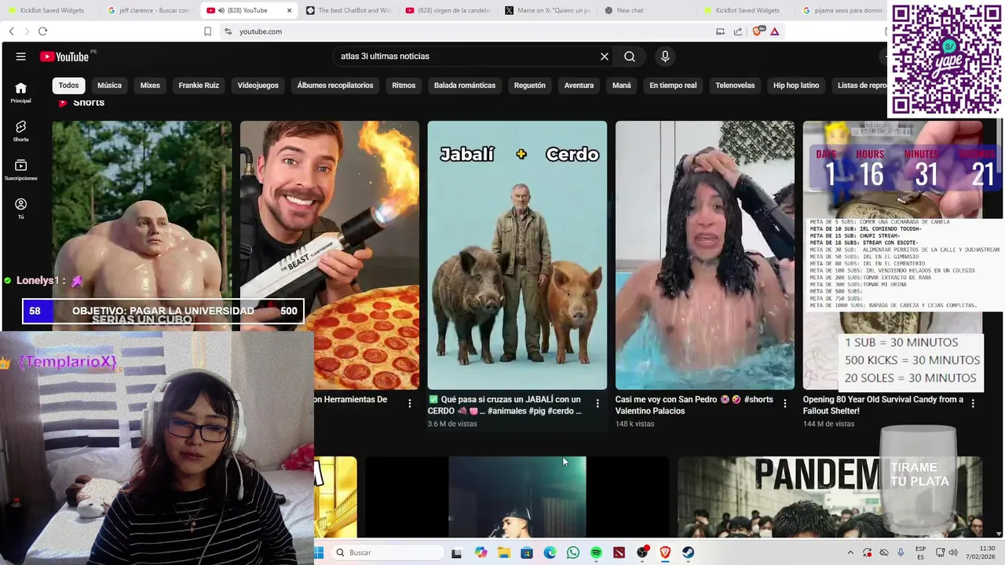Click the Brave browser taskbar icon
This screenshot has height=565, width=1005.
[x=666, y=552]
